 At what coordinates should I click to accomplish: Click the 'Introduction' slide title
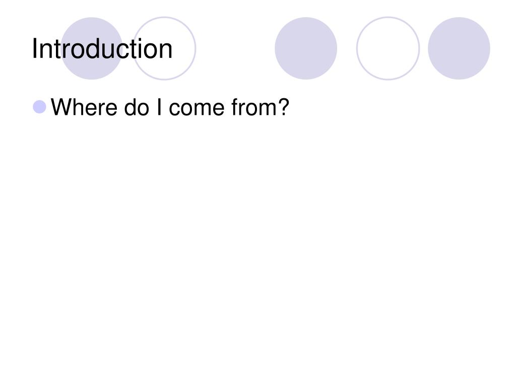(102, 49)
